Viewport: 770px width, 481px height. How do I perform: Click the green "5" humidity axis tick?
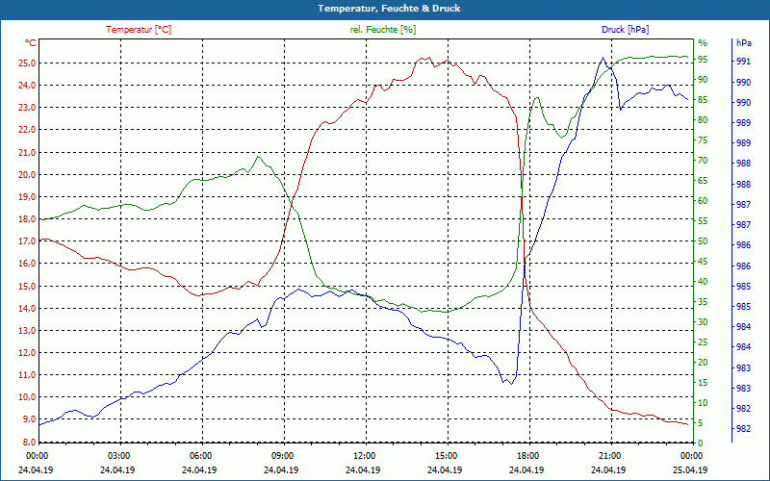coord(701,423)
